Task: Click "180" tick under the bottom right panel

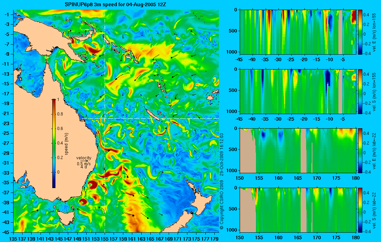Action: click(x=356, y=238)
